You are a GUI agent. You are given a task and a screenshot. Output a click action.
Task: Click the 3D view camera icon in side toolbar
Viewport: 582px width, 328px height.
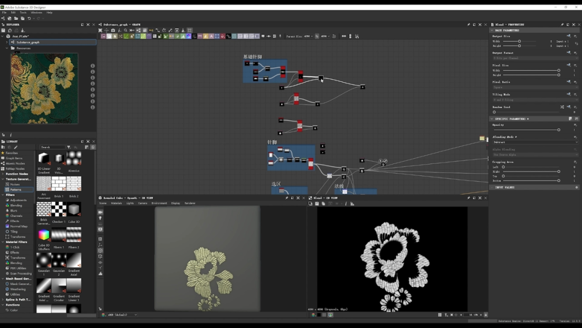[x=100, y=212]
